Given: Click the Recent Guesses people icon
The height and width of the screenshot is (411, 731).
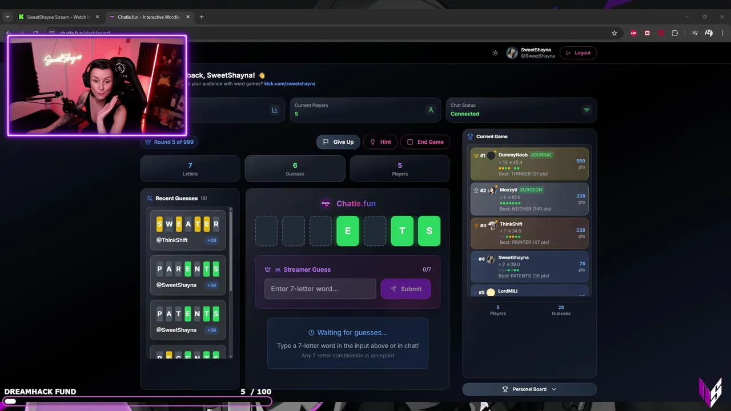Looking at the screenshot, I should [x=150, y=198].
